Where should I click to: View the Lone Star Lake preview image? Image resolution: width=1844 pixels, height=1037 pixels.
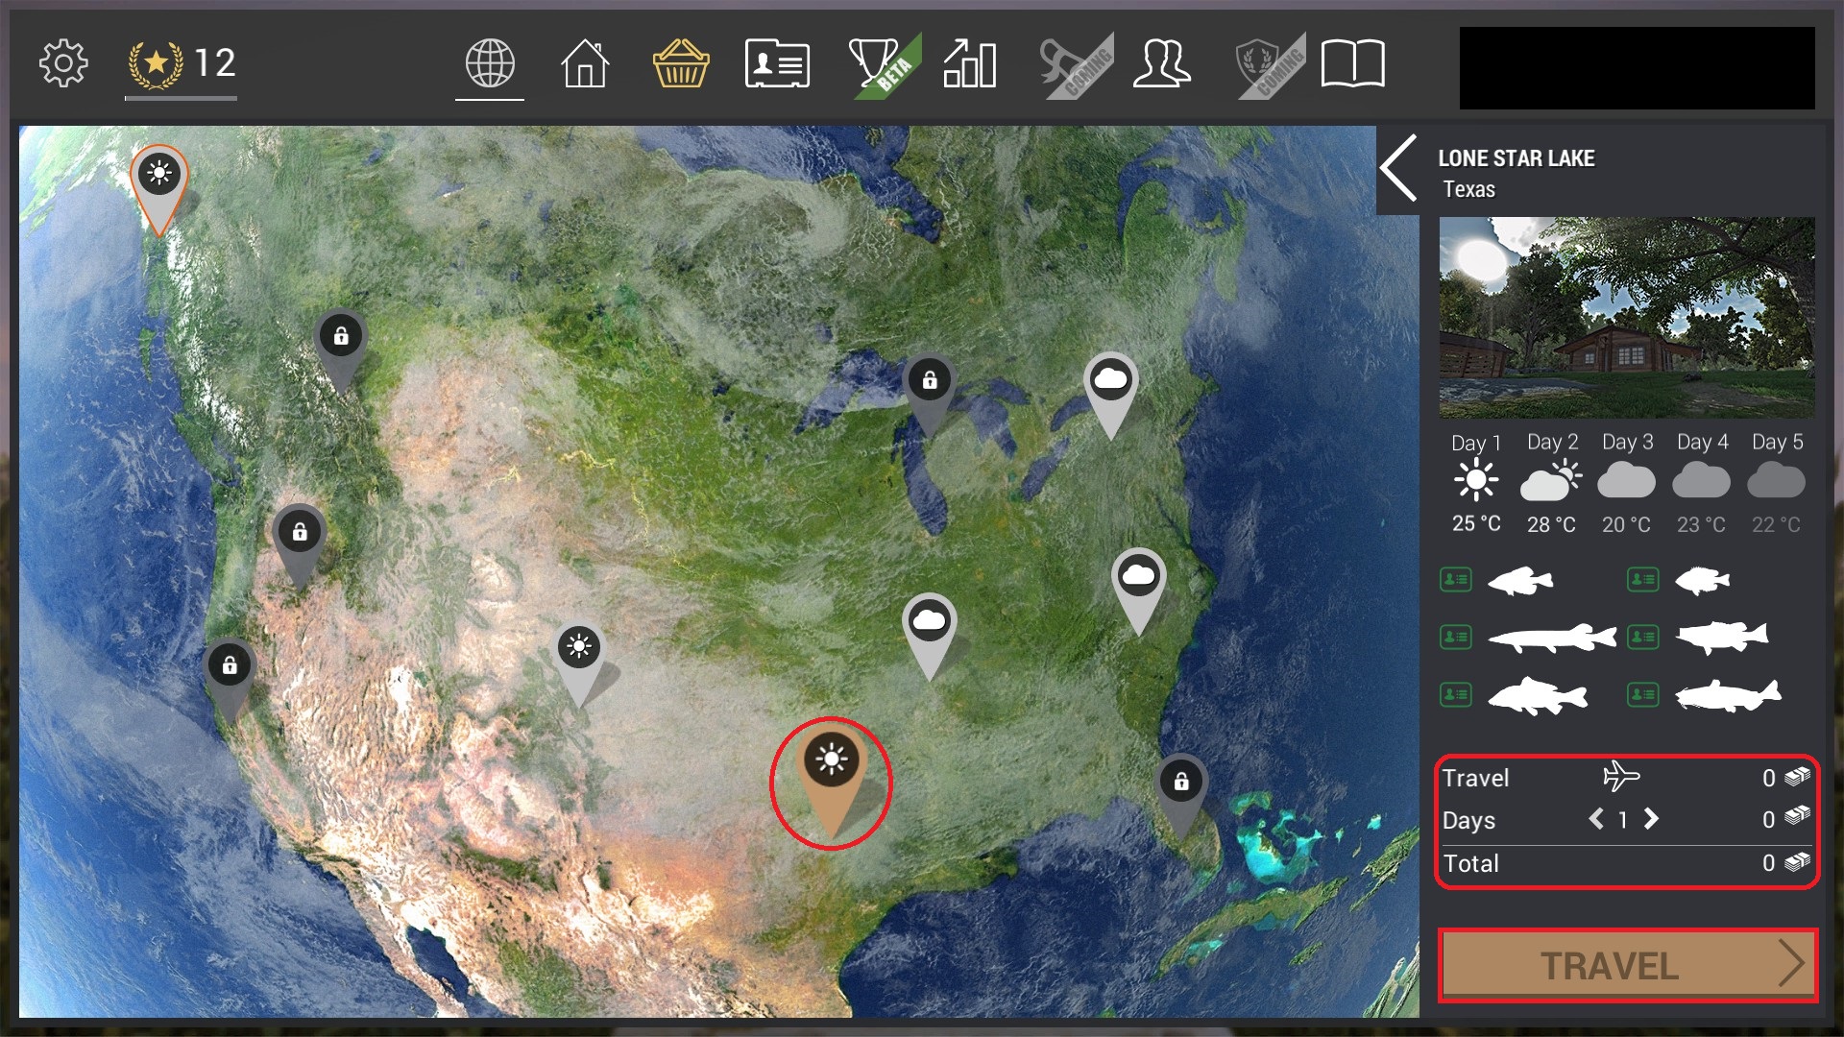pyautogui.click(x=1627, y=317)
